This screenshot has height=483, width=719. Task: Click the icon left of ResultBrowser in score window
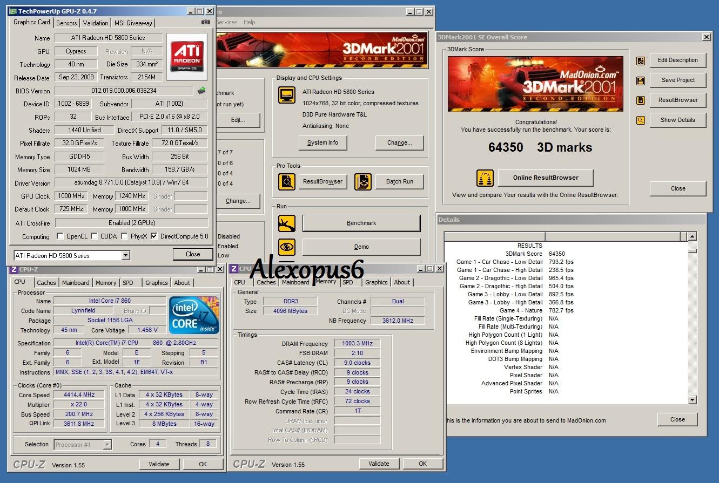click(641, 100)
